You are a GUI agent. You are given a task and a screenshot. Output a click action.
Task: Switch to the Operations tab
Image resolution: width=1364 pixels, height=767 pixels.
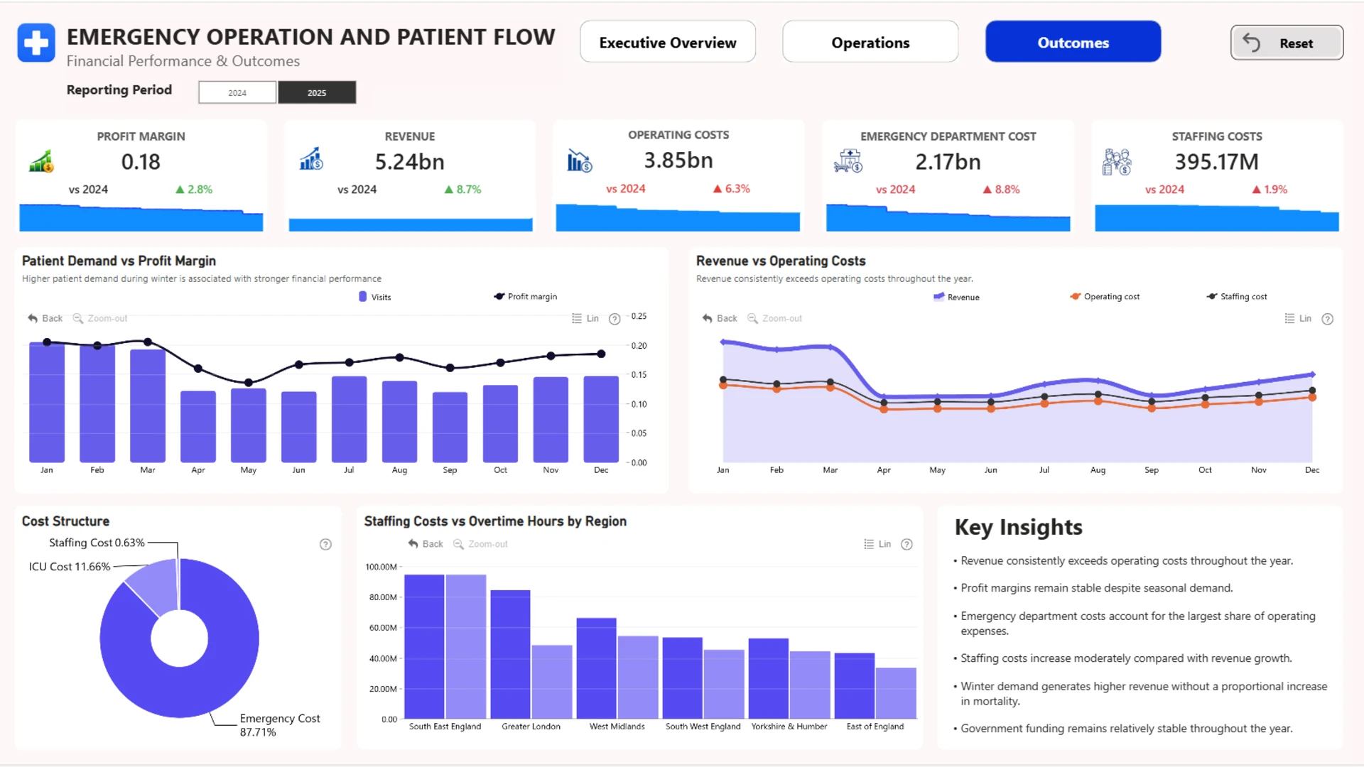[x=870, y=42]
